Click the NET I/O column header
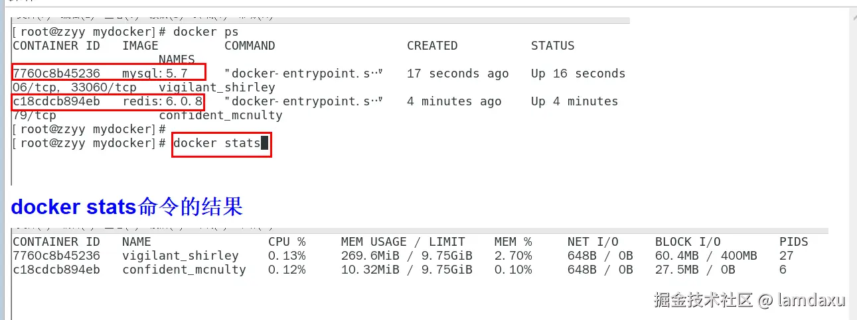This screenshot has height=320, width=857. pos(593,242)
